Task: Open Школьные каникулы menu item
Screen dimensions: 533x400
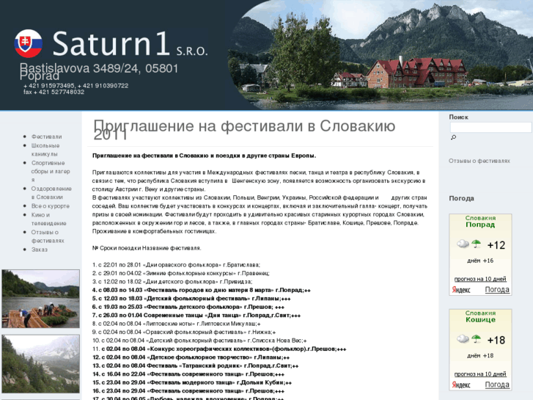Action: click(45, 150)
